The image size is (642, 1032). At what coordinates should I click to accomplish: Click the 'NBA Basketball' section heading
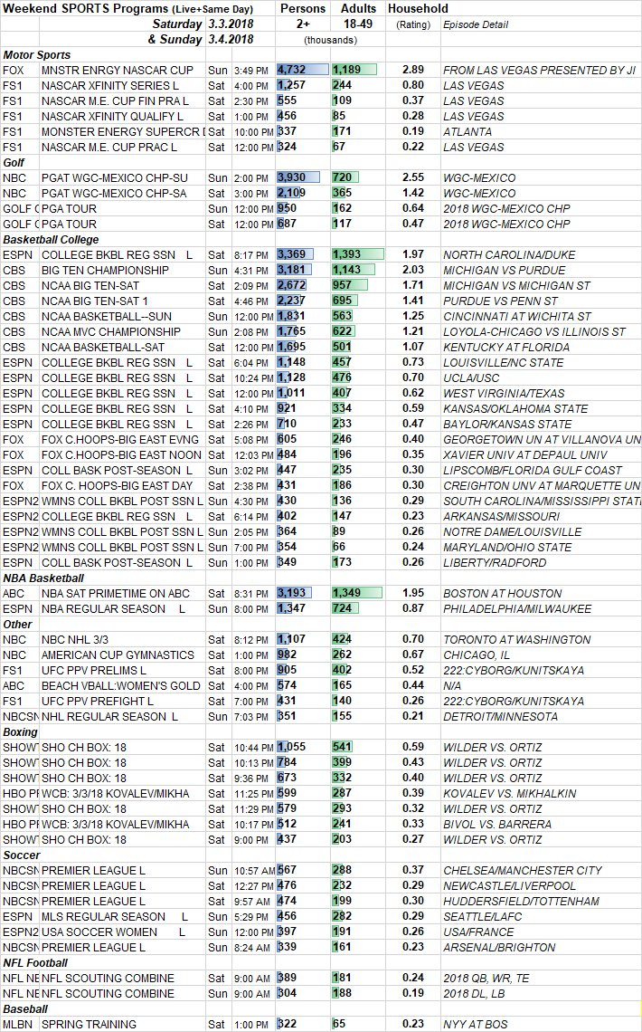point(43,578)
